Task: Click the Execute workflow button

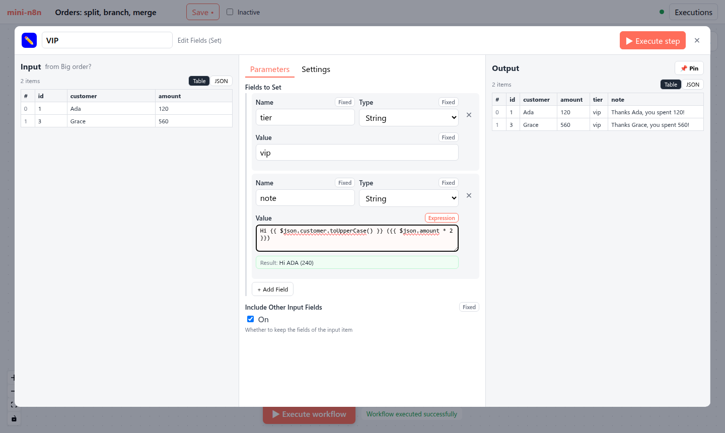Action: tap(309, 414)
